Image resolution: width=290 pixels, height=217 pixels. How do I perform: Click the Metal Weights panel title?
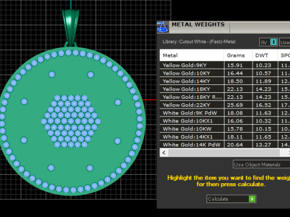198,25
